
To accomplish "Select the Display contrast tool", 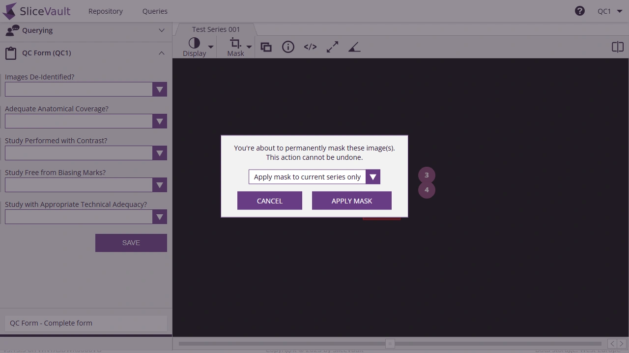I will coord(194,43).
